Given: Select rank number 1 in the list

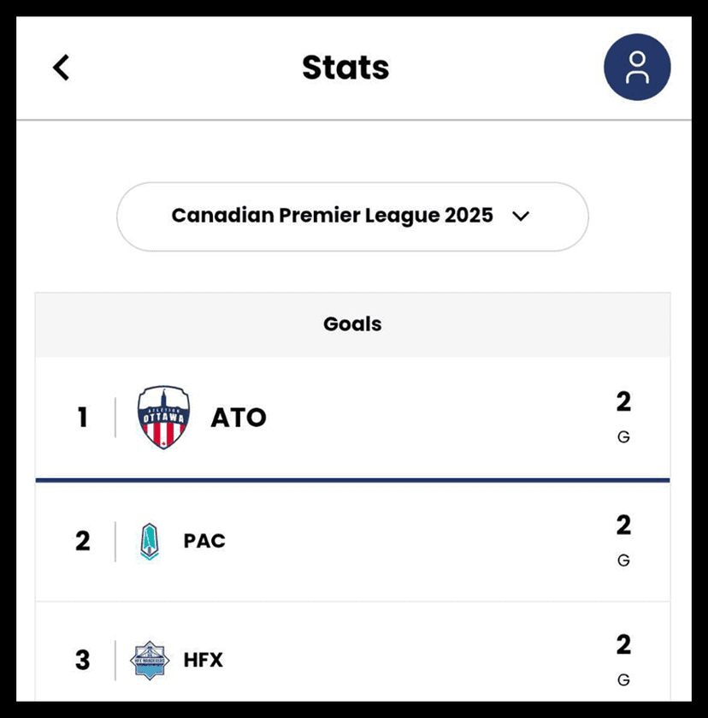Looking at the screenshot, I should point(82,418).
